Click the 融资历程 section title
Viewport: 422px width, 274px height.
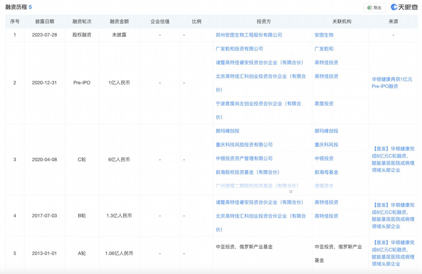pos(16,7)
